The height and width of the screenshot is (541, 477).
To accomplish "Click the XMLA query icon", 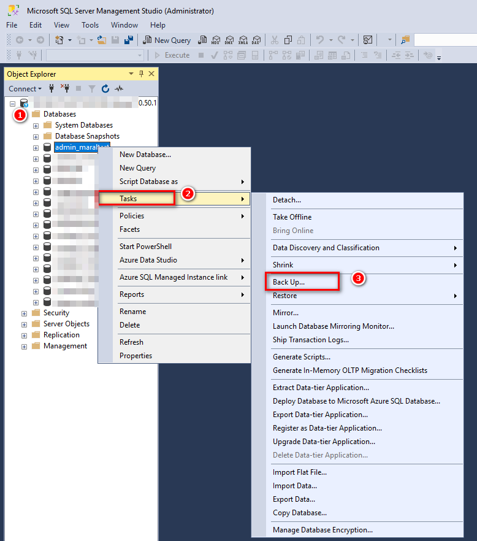I will [243, 40].
